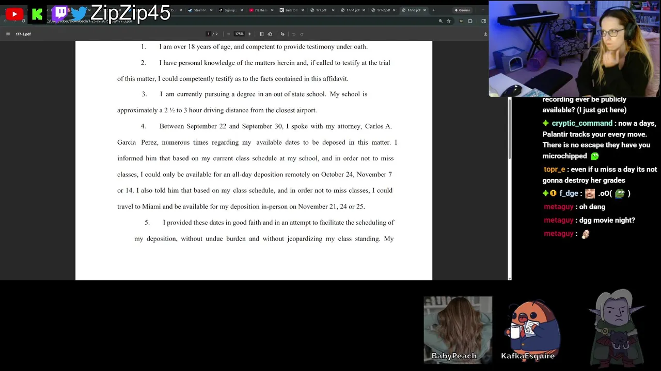This screenshot has width=661, height=371.
Task: Click the Twitter bird logo in overlay
Action: pos(79,13)
